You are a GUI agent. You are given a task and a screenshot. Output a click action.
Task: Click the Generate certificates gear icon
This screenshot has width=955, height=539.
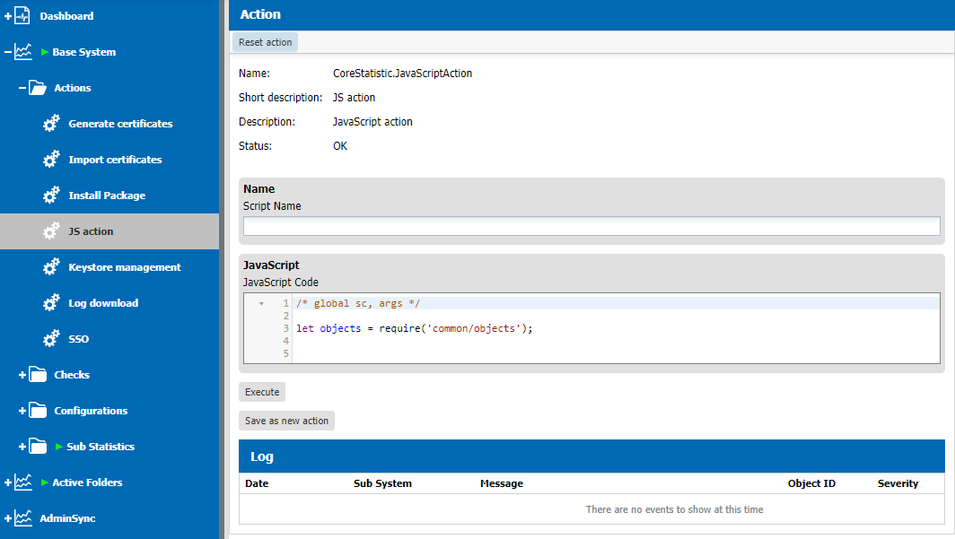pos(51,124)
